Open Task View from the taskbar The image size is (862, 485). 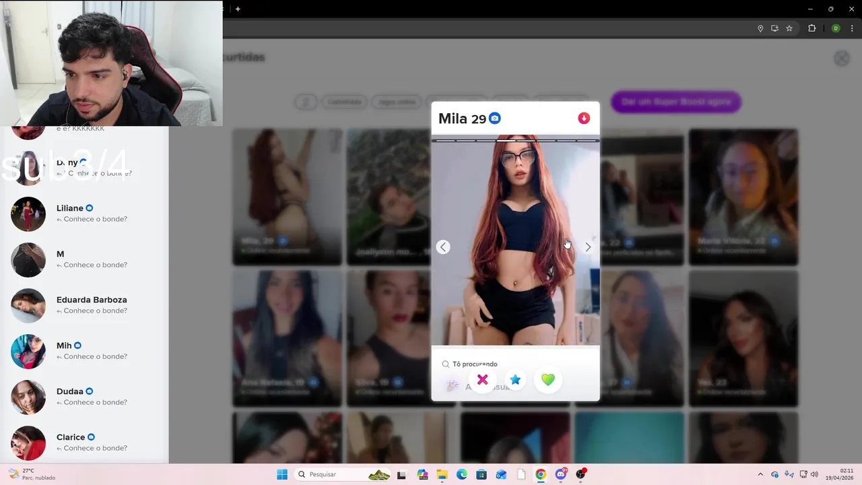[x=402, y=474]
